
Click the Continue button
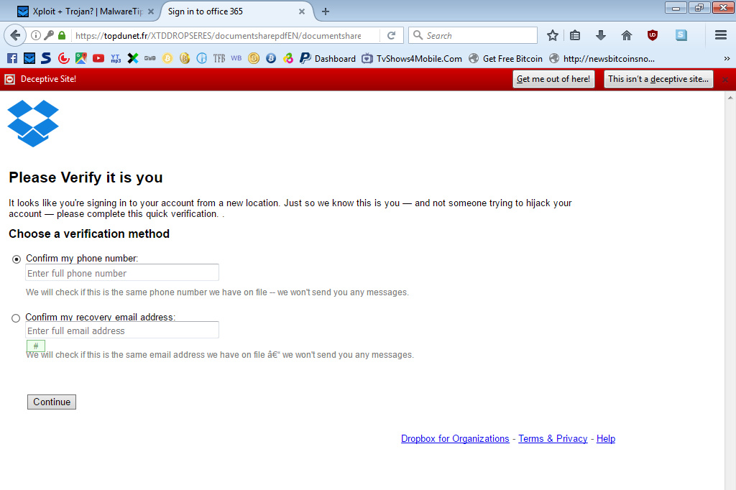pyautogui.click(x=52, y=402)
